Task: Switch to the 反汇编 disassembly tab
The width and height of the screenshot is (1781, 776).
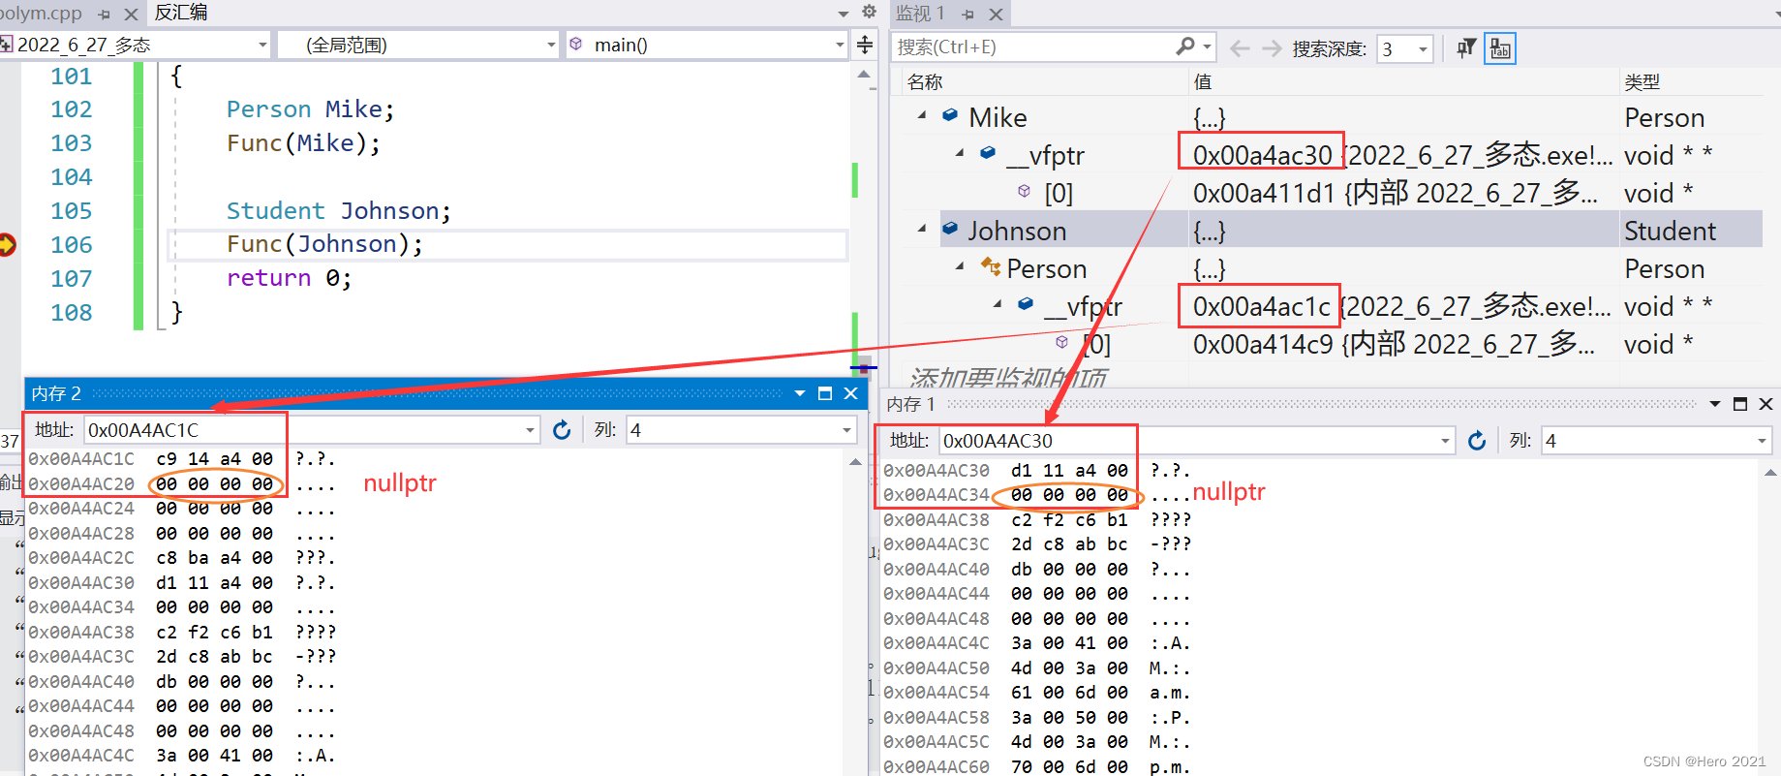Action: coord(181,13)
